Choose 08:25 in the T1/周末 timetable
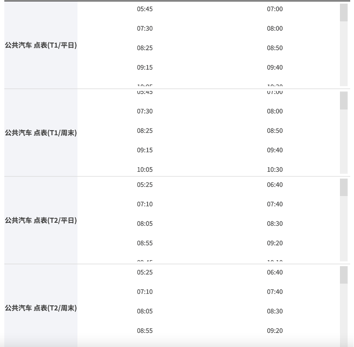 coord(145,131)
